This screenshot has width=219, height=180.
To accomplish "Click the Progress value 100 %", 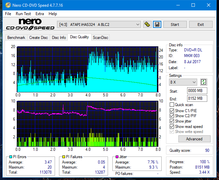I will point(205,162).
